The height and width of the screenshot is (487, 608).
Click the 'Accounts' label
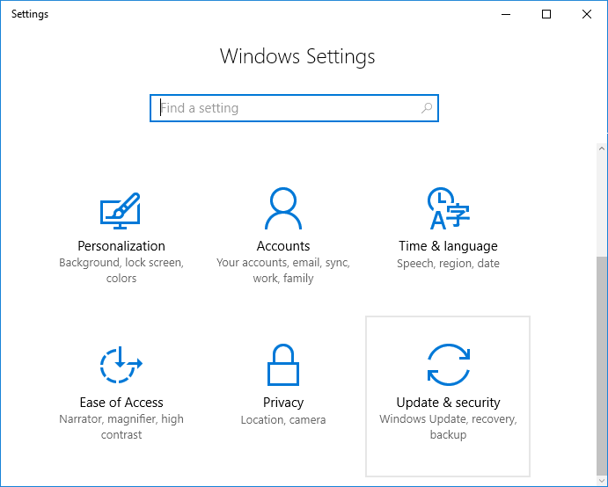click(283, 246)
